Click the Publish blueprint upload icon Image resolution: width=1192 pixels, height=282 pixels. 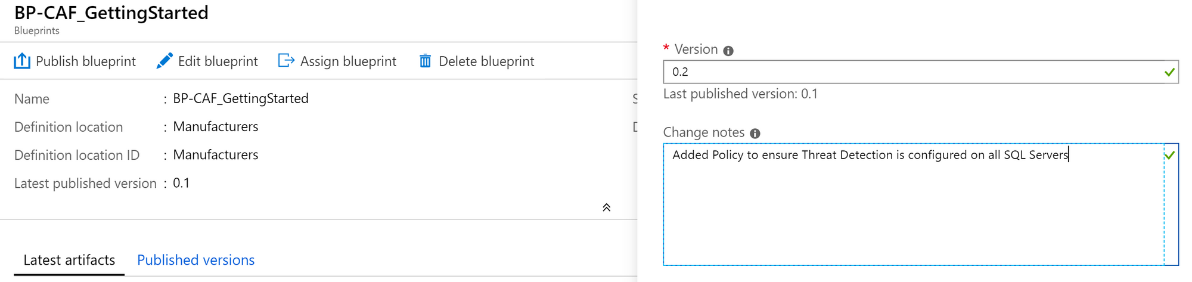coord(22,61)
